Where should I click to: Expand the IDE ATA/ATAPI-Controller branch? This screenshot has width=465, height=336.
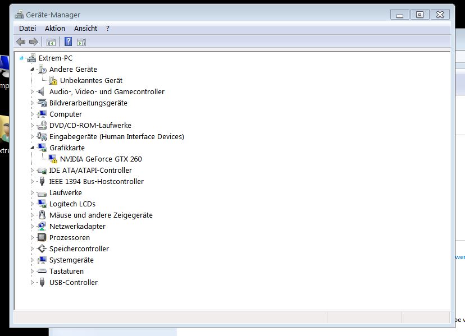pyautogui.click(x=33, y=171)
